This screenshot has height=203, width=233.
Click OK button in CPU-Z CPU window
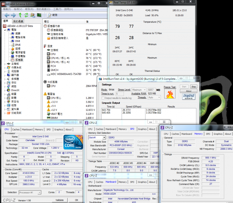click(x=76, y=200)
